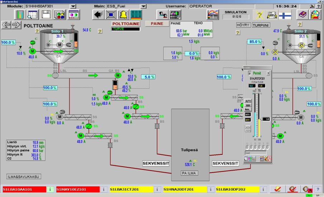Image resolution: width=324 pixels, height=197 pixels.
Task: Open the purple help book icon
Action: pos(303,15)
